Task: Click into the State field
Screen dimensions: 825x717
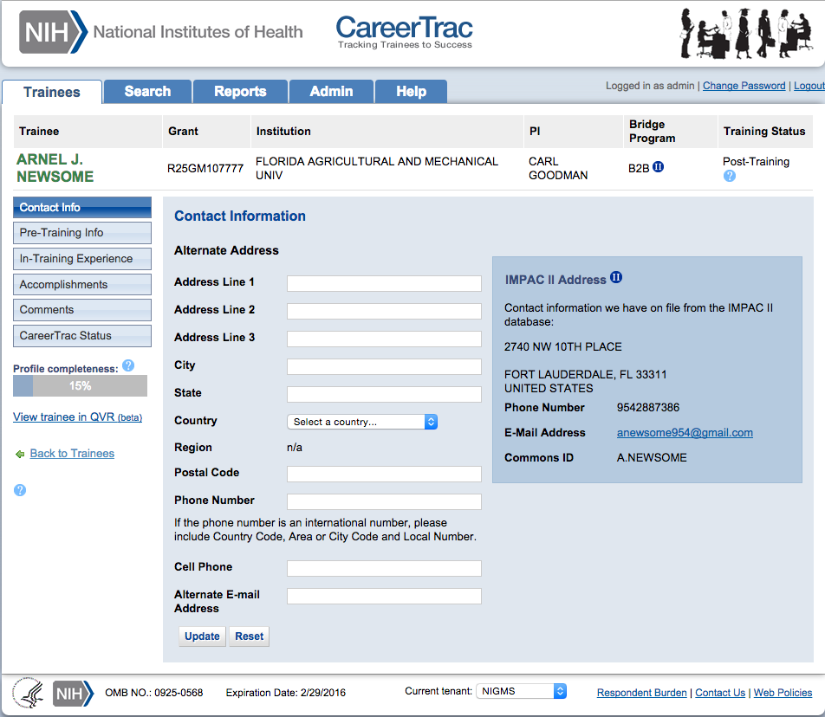Action: (x=384, y=394)
